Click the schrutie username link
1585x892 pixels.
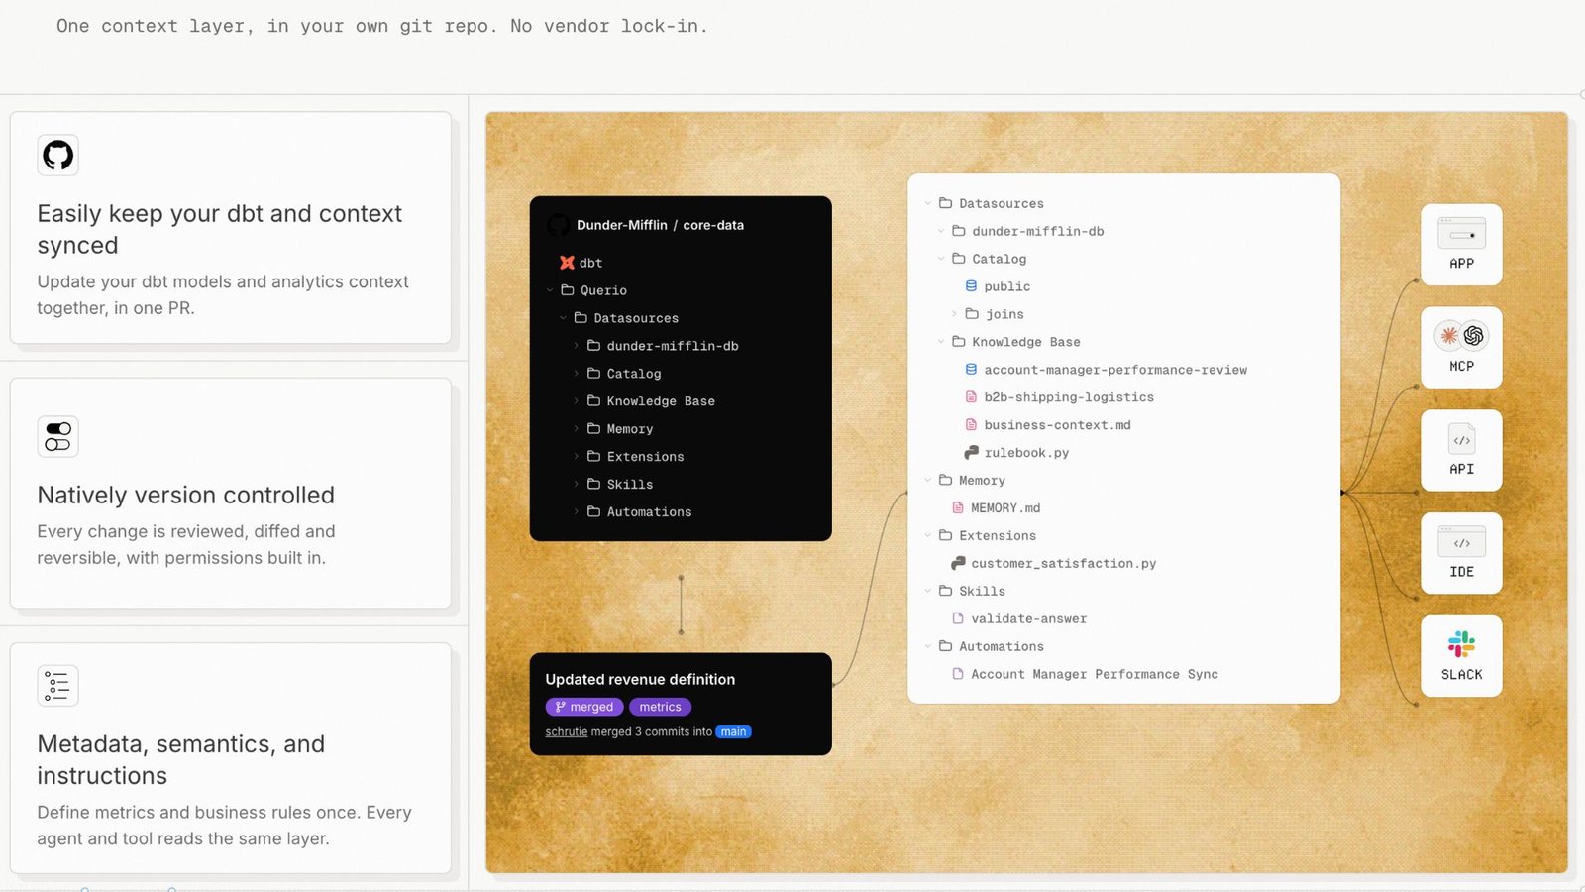[567, 732]
